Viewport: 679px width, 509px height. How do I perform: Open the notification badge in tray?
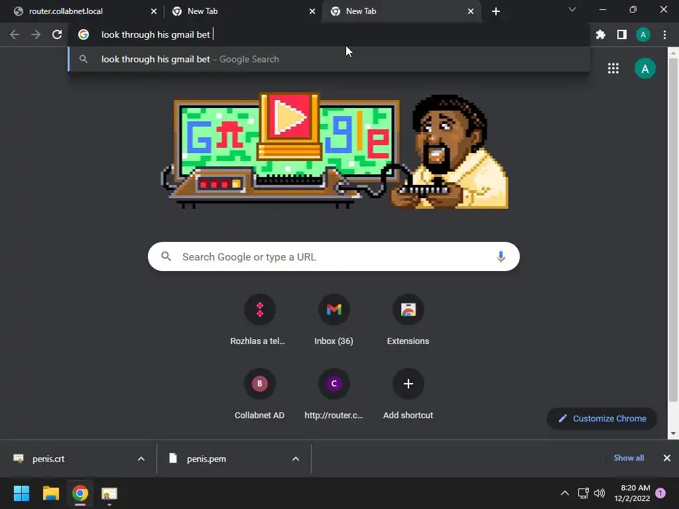pos(660,493)
